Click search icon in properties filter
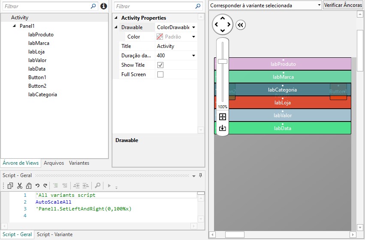365x240 pixels. (x=198, y=6)
